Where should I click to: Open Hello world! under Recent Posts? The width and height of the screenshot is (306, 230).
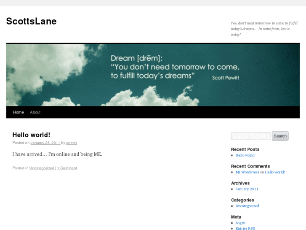pos(245,155)
